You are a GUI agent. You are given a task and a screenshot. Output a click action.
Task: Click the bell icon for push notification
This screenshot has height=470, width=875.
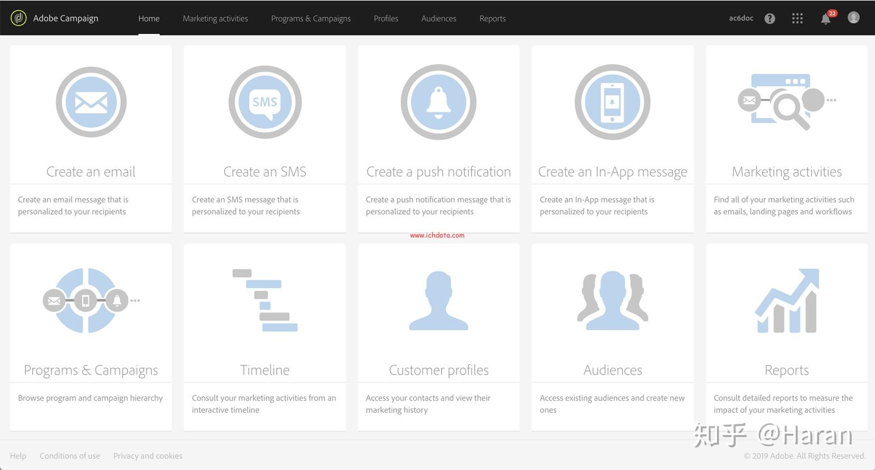click(438, 102)
